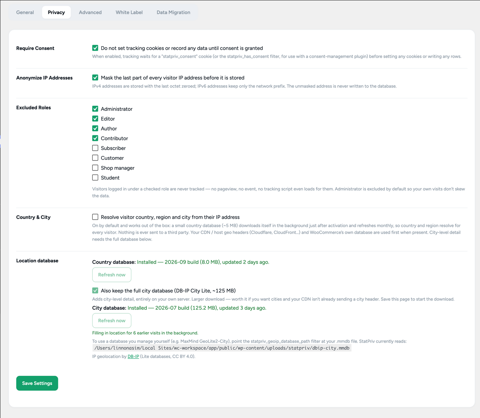The image size is (480, 418).
Task: Click the Anonymize IP Addresses label
Action: [x=44, y=78]
